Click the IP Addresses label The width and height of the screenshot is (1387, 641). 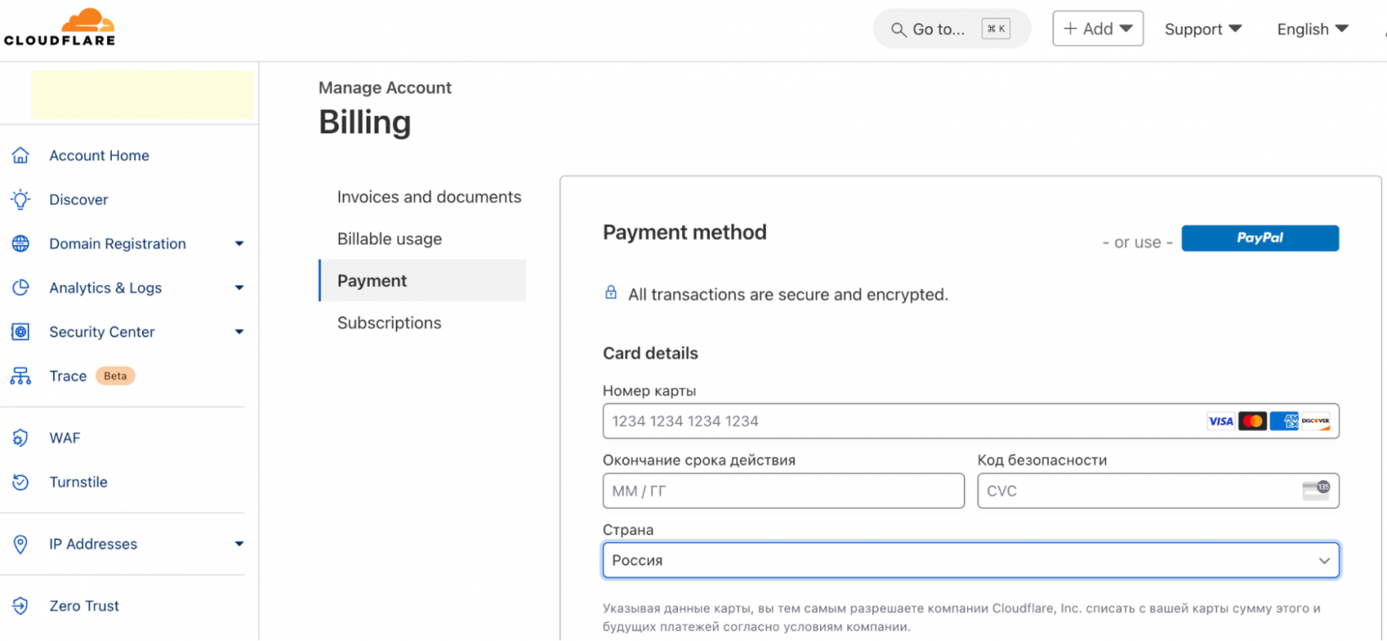pos(93,544)
